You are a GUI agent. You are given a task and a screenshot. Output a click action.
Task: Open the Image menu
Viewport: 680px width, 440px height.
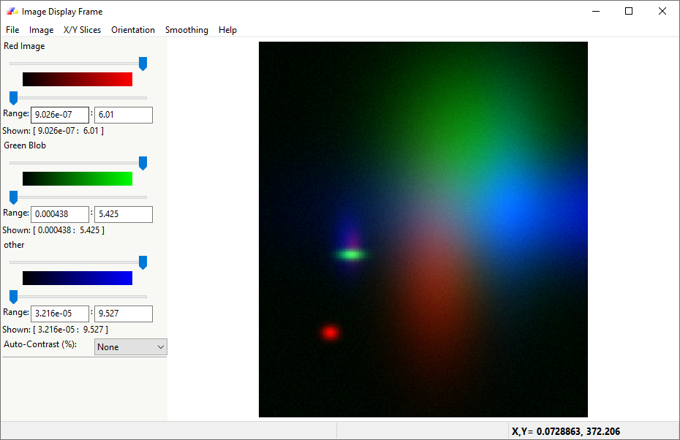(x=41, y=30)
